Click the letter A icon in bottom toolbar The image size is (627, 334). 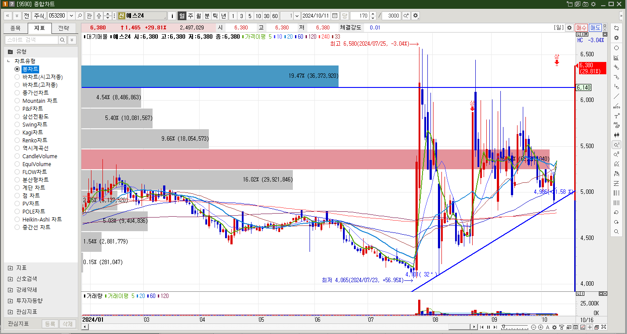tap(547, 327)
